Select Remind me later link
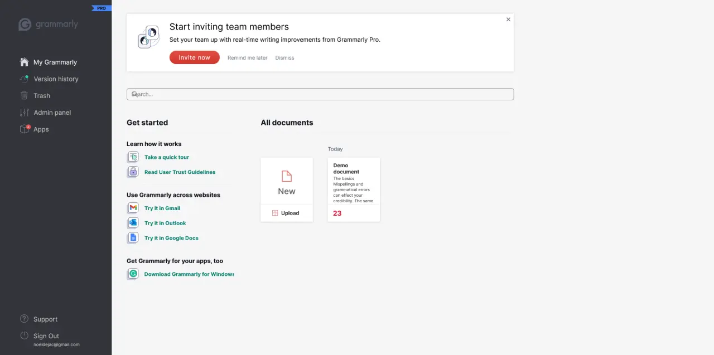The height and width of the screenshot is (355, 714). tap(248, 58)
